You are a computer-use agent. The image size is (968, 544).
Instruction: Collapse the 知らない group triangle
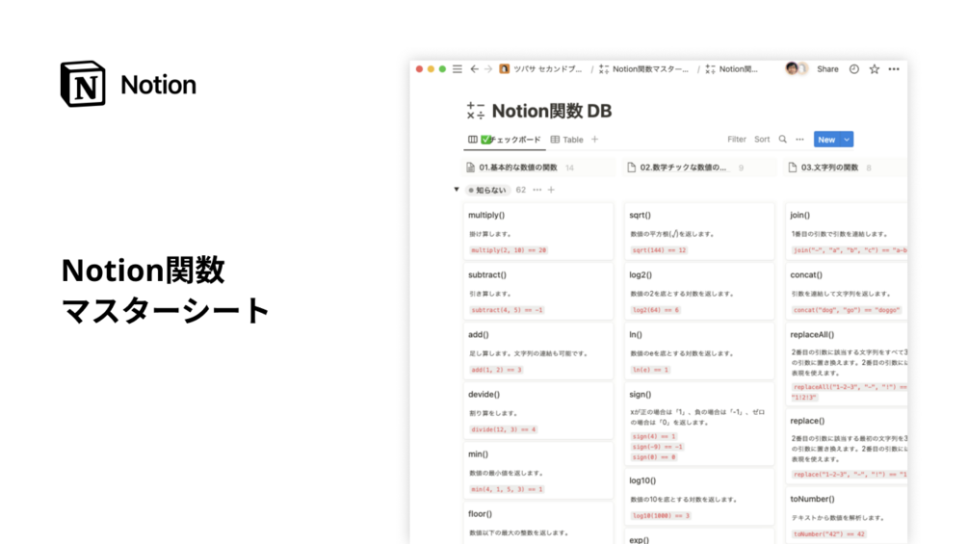(457, 190)
